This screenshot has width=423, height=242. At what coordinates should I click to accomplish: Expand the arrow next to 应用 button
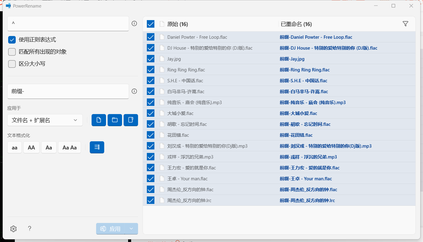[131, 229]
